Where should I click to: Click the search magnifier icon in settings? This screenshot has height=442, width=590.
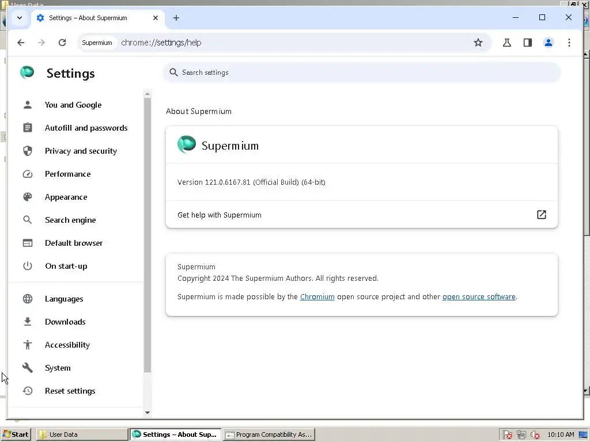(173, 72)
